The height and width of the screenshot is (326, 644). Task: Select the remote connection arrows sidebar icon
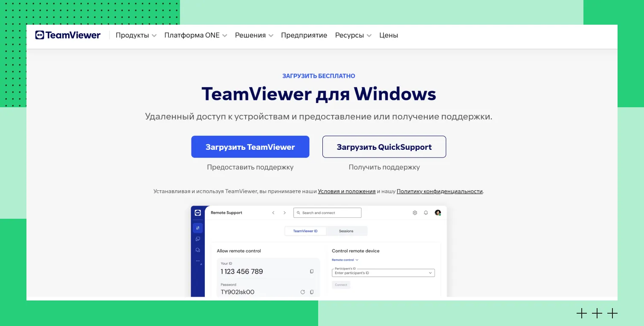197,228
